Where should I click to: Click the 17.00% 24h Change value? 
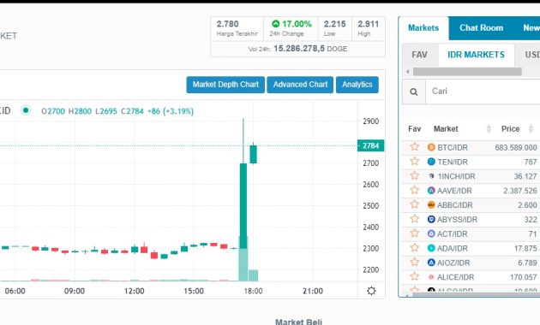(x=297, y=24)
